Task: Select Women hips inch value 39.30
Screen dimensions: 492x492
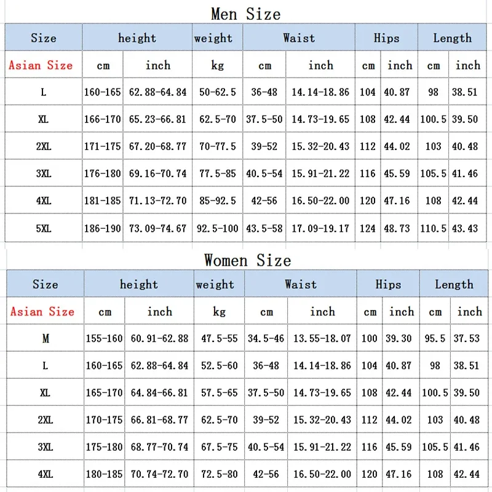Action: point(399,338)
